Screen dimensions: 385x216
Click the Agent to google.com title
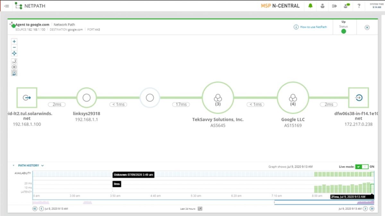click(32, 25)
